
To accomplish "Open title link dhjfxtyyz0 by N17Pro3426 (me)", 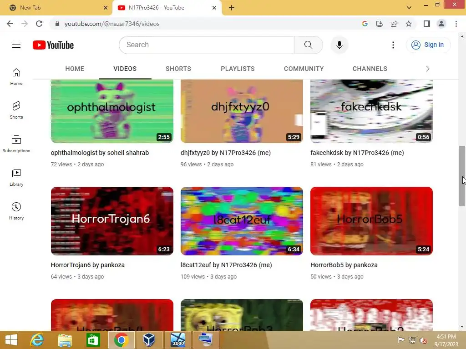I will click(x=226, y=153).
